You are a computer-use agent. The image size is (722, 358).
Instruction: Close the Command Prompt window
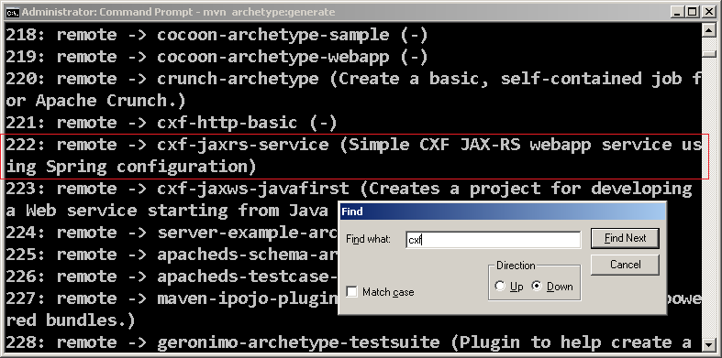coord(708,12)
